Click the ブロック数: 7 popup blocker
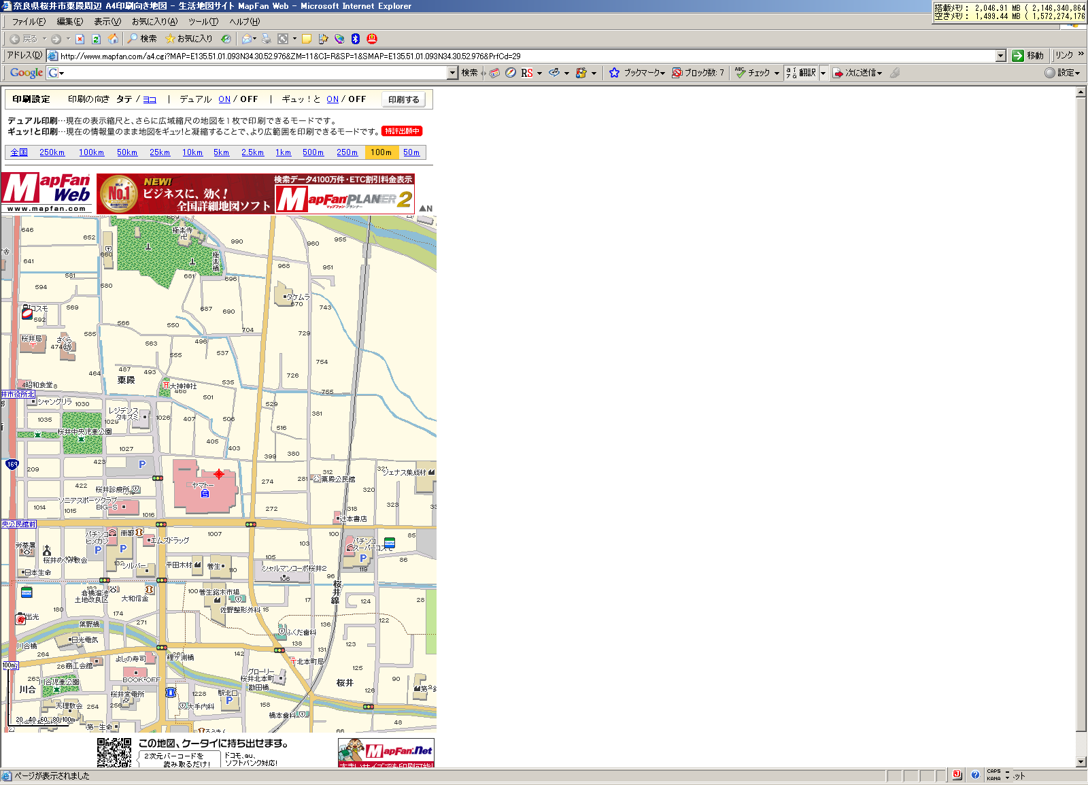 click(x=698, y=73)
